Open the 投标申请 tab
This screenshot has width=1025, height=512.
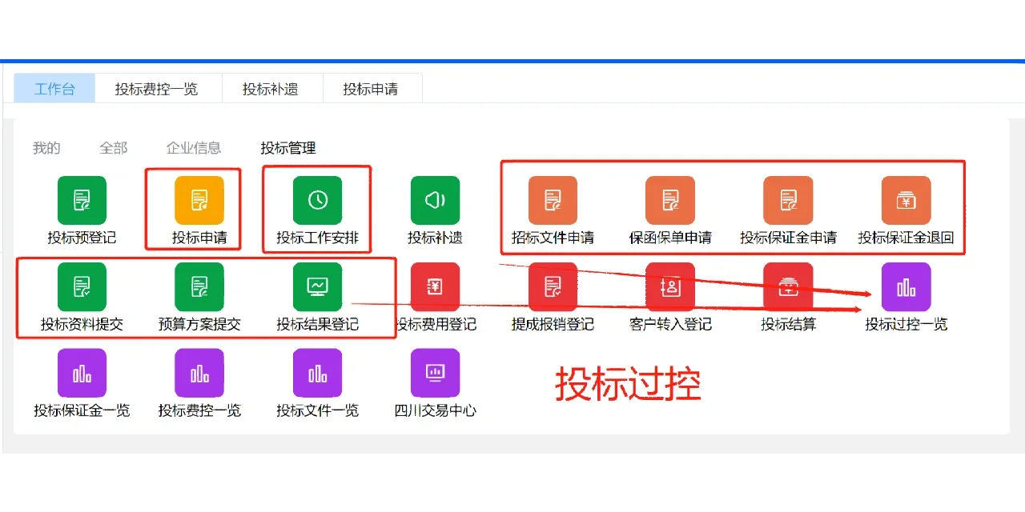coord(372,88)
